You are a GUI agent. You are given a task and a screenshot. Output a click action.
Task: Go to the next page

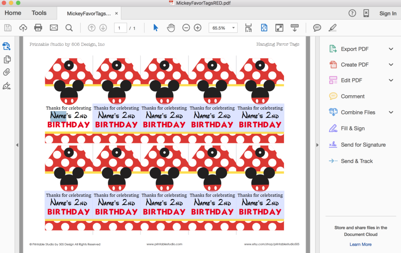tap(103, 28)
